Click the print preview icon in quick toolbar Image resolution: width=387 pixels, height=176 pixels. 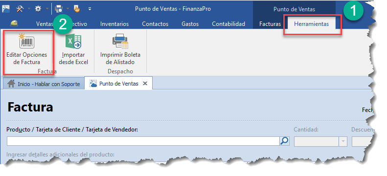[x=59, y=9]
